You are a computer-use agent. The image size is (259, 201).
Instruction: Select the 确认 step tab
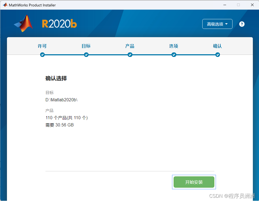coord(217,46)
